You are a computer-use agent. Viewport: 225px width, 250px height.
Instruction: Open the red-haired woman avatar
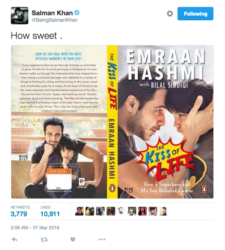point(142,211)
